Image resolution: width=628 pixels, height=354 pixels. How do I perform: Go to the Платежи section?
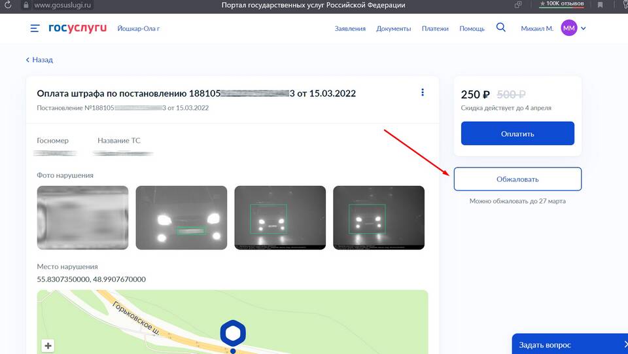[435, 29]
